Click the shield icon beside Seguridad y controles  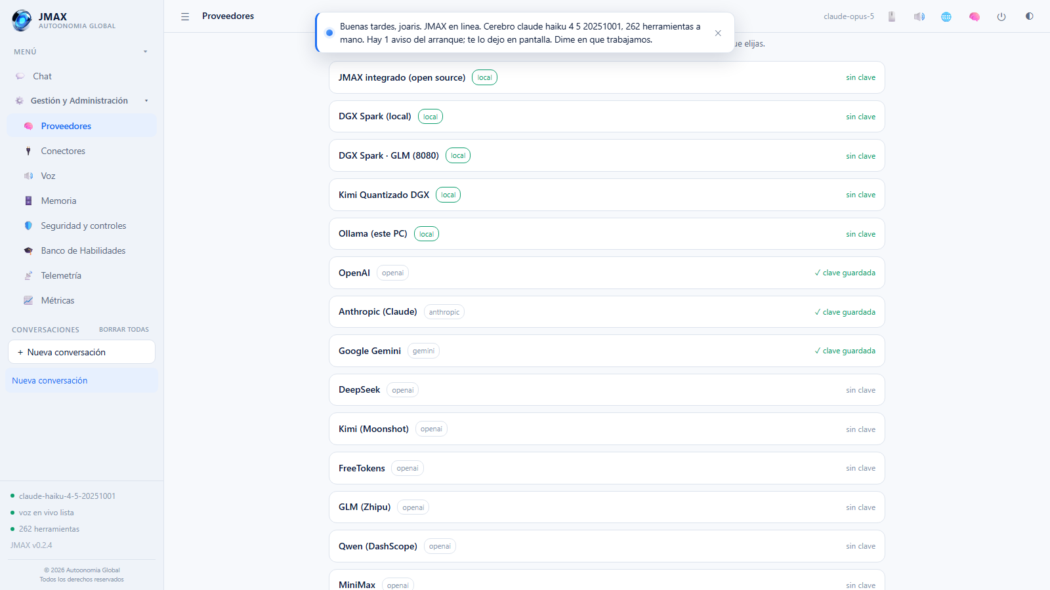coord(28,226)
